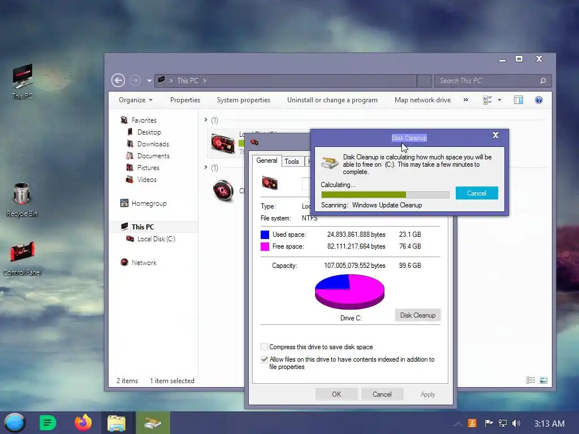Image resolution: width=579 pixels, height=434 pixels.
Task: Select Local Disk (C:) in navigation pane
Action: tap(156, 239)
